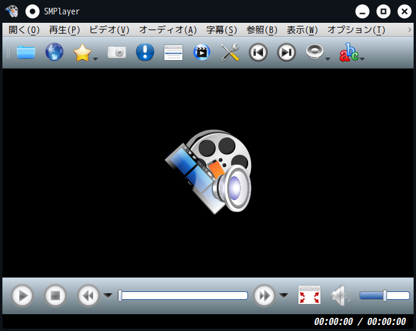Click the seek bar to change position
The height and width of the screenshot is (331, 416).
click(183, 296)
